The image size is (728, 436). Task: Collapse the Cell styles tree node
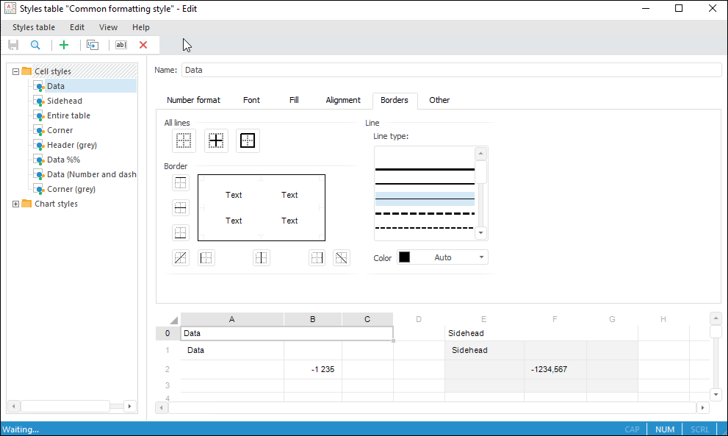16,71
